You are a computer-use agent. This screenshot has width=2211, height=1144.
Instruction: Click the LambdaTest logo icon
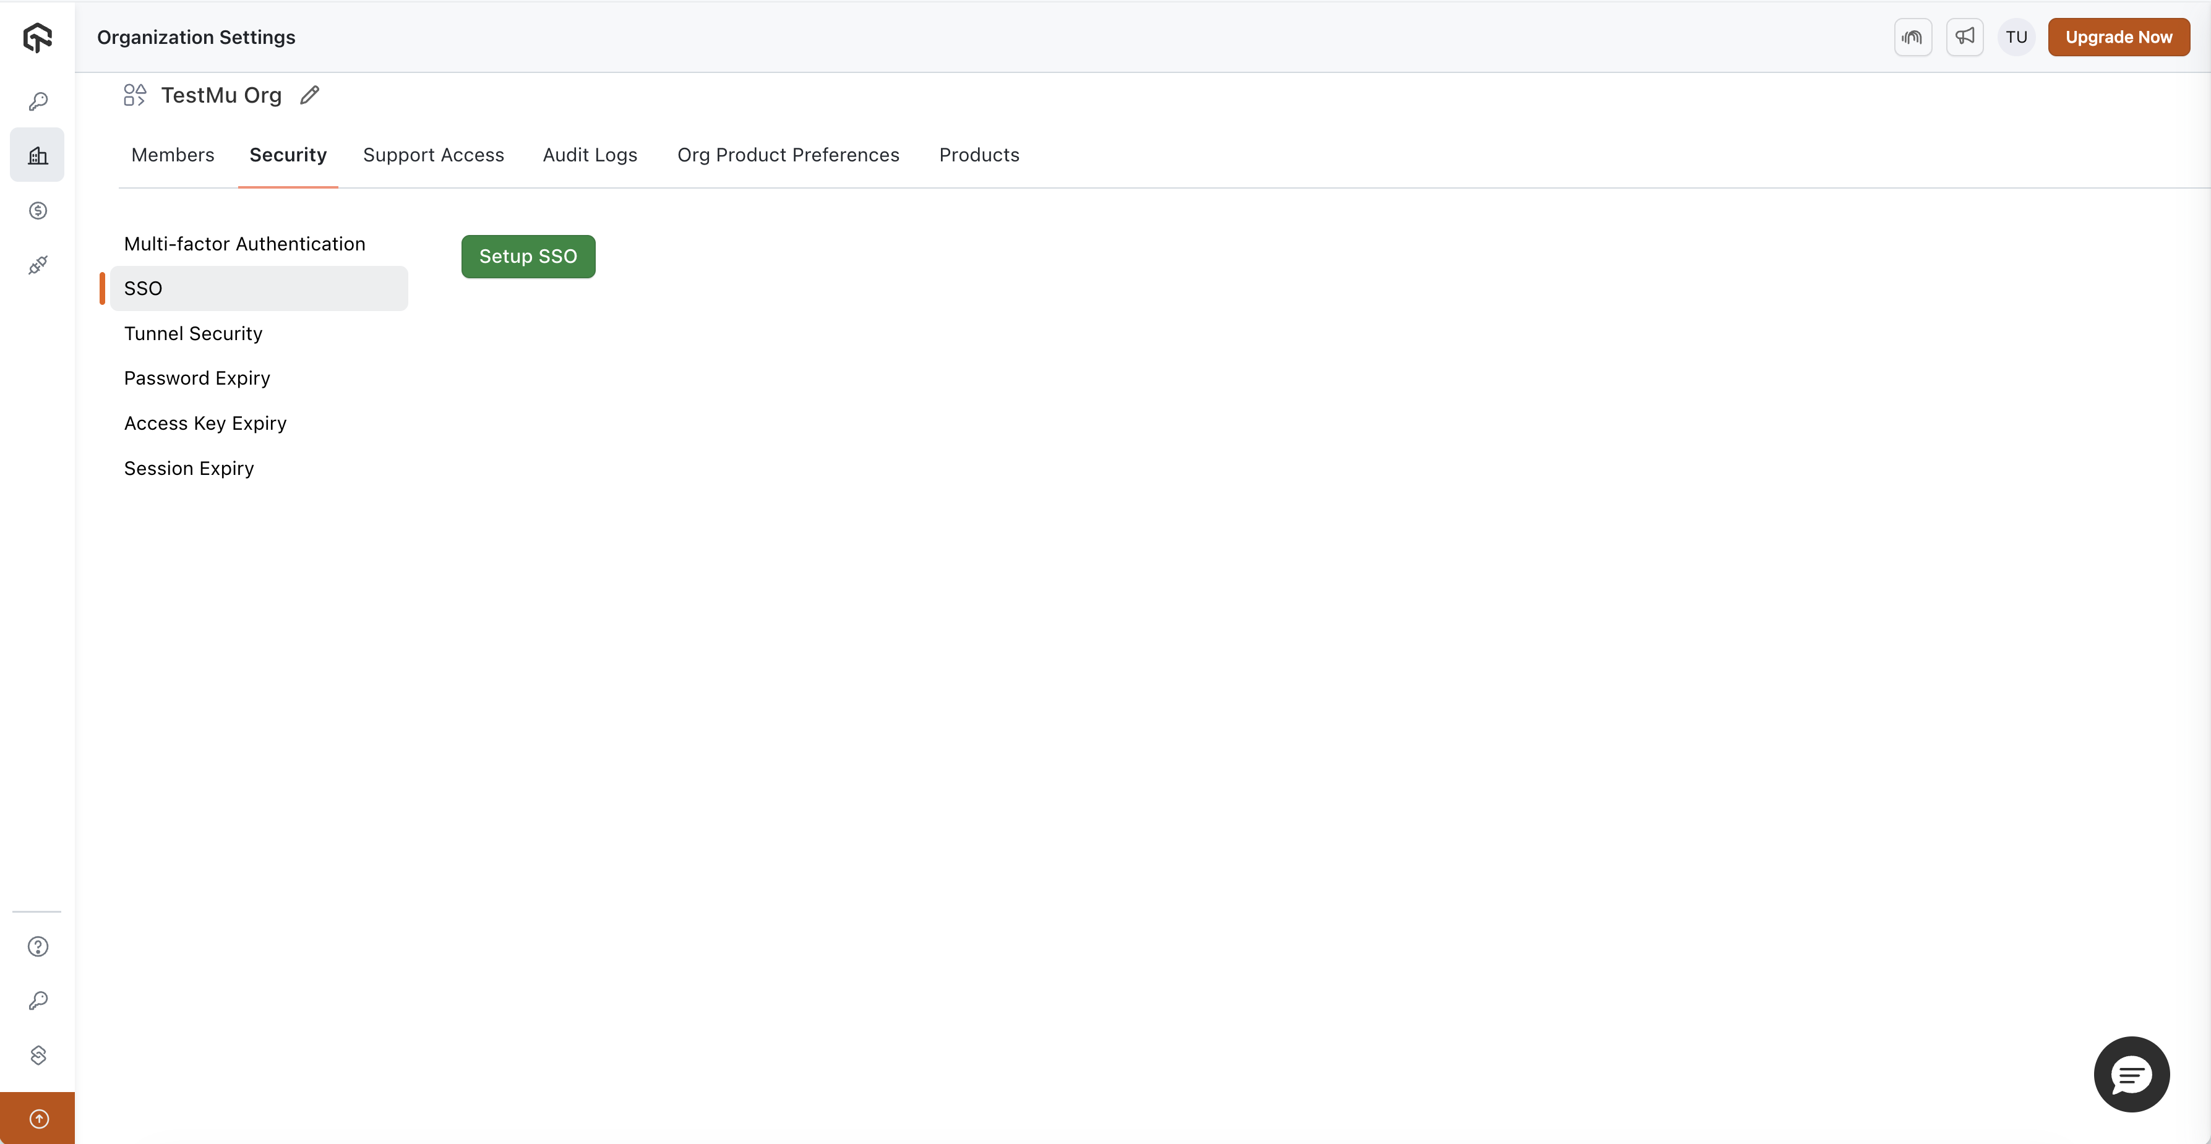[x=37, y=38]
